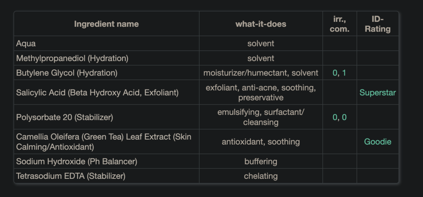Click Polysorbate 20's 0, 0 irritancy value
Screen dimensions: 423x197
pyautogui.click(x=339, y=117)
